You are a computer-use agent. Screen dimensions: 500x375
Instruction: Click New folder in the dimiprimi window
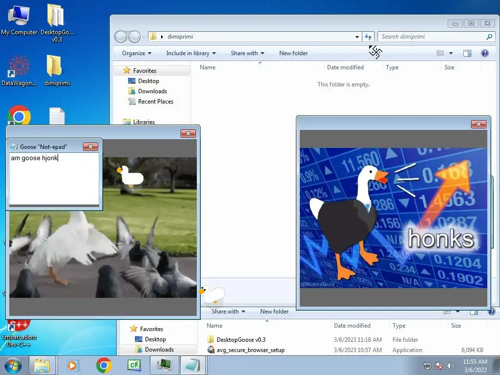click(293, 53)
